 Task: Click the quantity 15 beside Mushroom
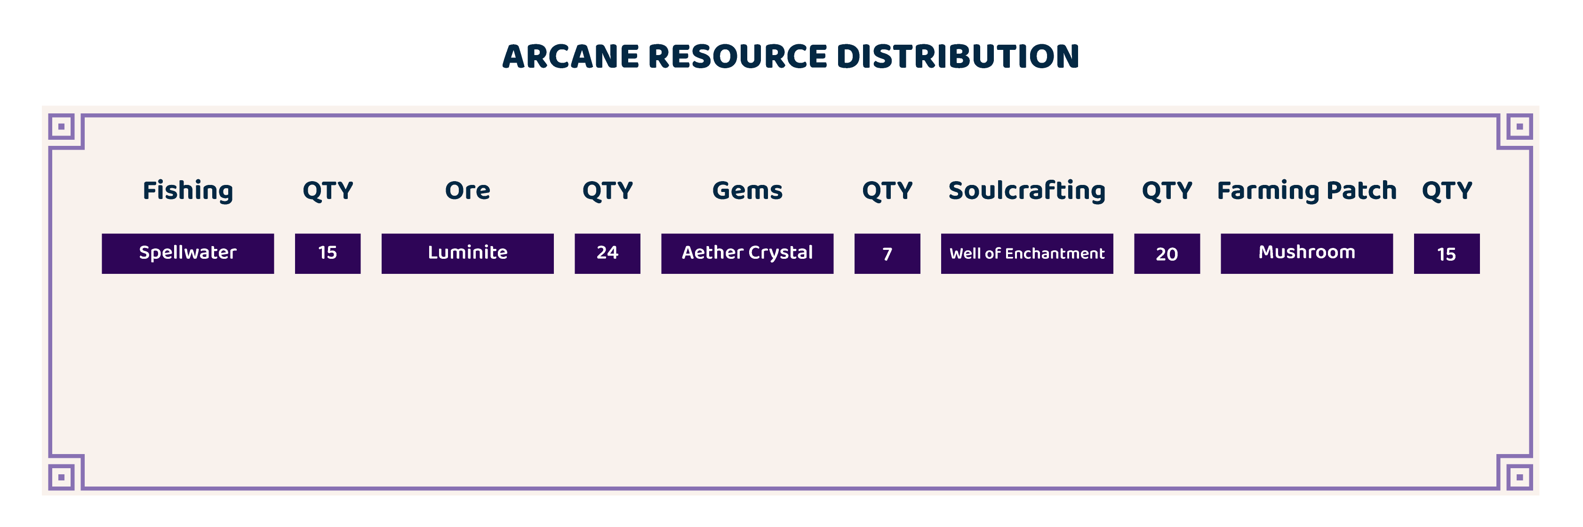pyautogui.click(x=1447, y=253)
